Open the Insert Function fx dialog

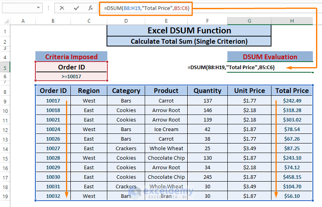(91, 8)
